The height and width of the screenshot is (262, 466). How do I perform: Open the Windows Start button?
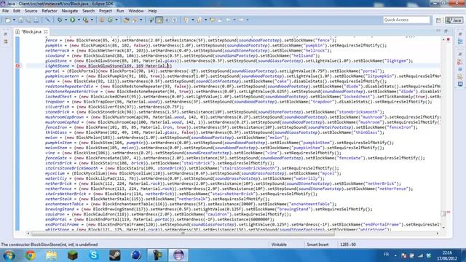(x=9, y=255)
